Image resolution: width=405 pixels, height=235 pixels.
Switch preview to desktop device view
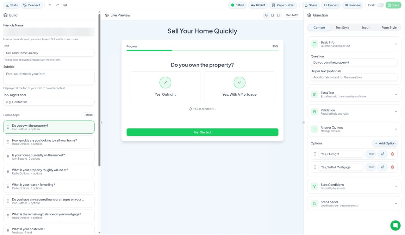[x=267, y=15]
